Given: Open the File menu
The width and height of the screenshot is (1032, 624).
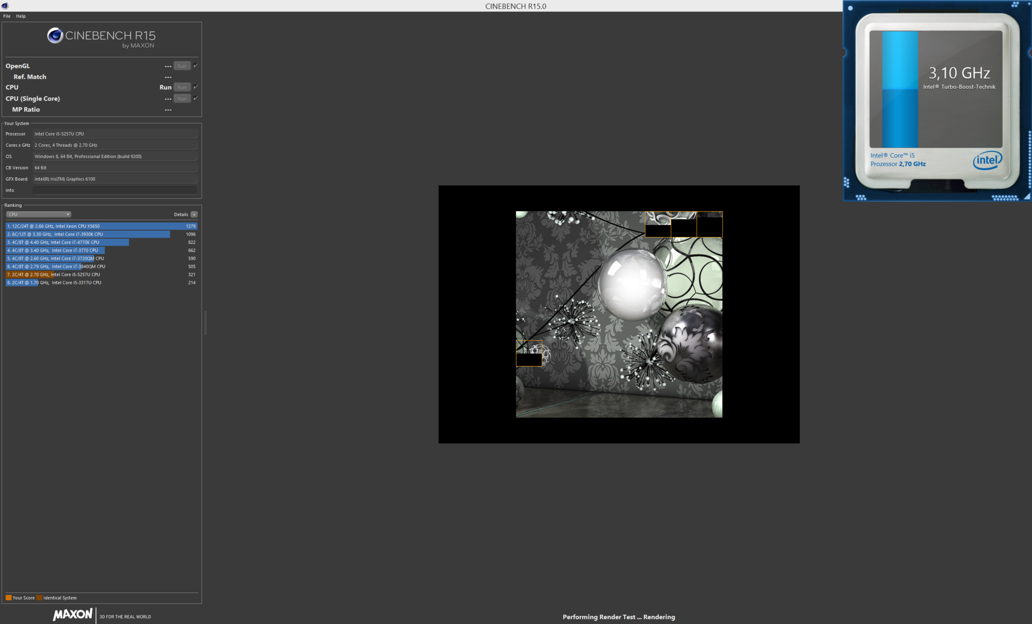Looking at the screenshot, I should point(7,16).
